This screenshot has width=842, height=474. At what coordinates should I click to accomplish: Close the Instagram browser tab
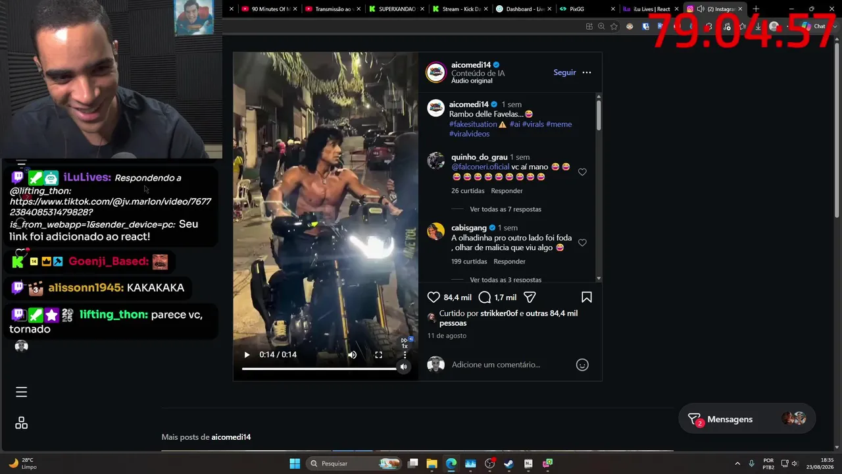[741, 9]
